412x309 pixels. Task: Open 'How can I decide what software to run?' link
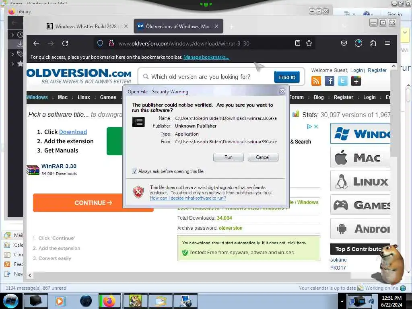(188, 198)
